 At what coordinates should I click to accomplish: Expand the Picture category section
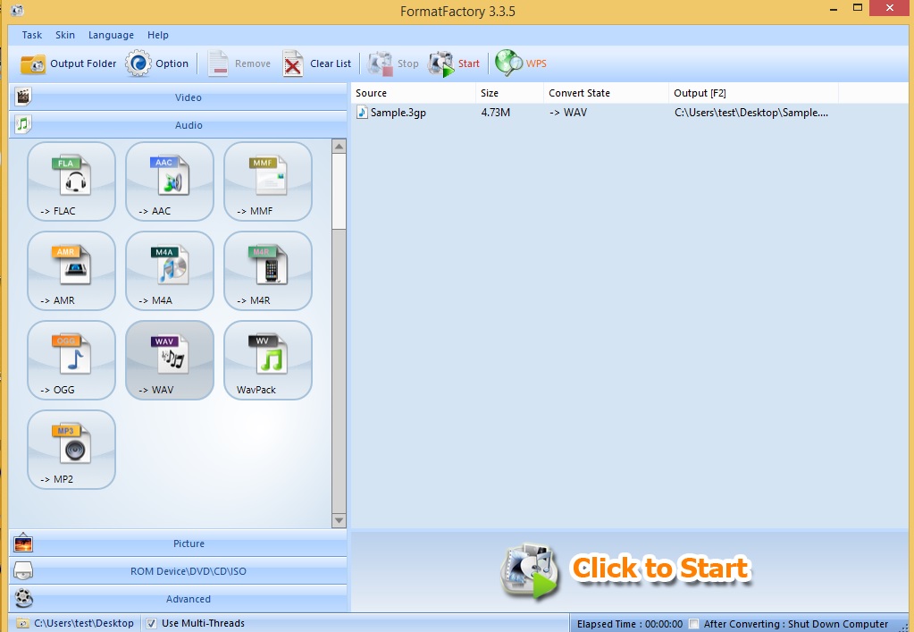point(179,544)
